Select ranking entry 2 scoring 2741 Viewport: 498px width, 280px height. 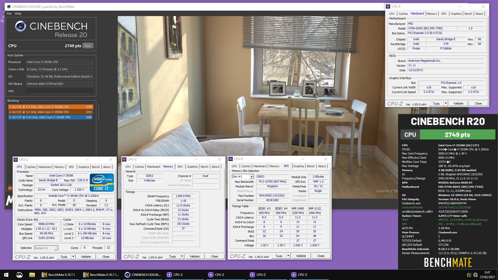click(51, 112)
